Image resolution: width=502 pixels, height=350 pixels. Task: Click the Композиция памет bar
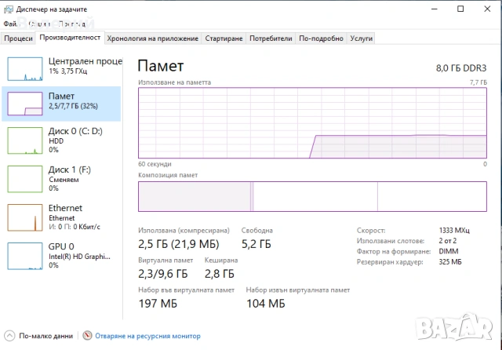click(x=312, y=197)
